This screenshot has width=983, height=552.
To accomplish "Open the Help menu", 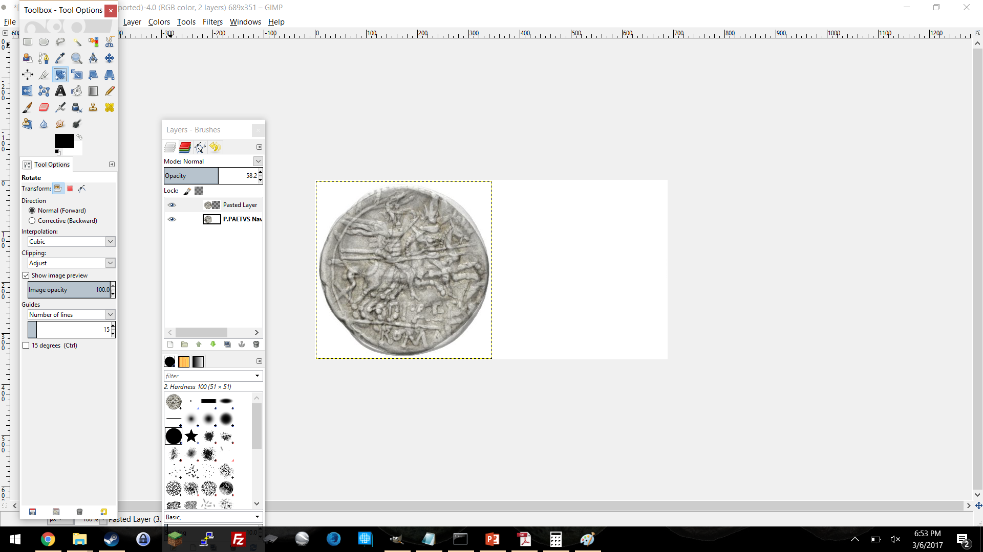I will click(x=276, y=22).
